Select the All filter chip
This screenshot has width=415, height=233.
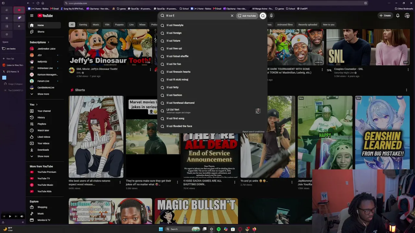pos(72,25)
